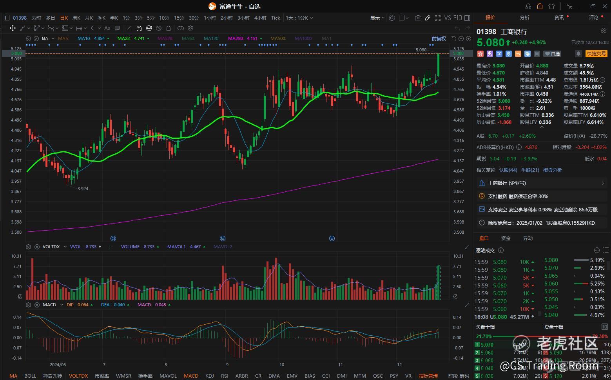The image size is (611, 380).
Task: Open 认股(44) warrants link
Action: pos(508,170)
